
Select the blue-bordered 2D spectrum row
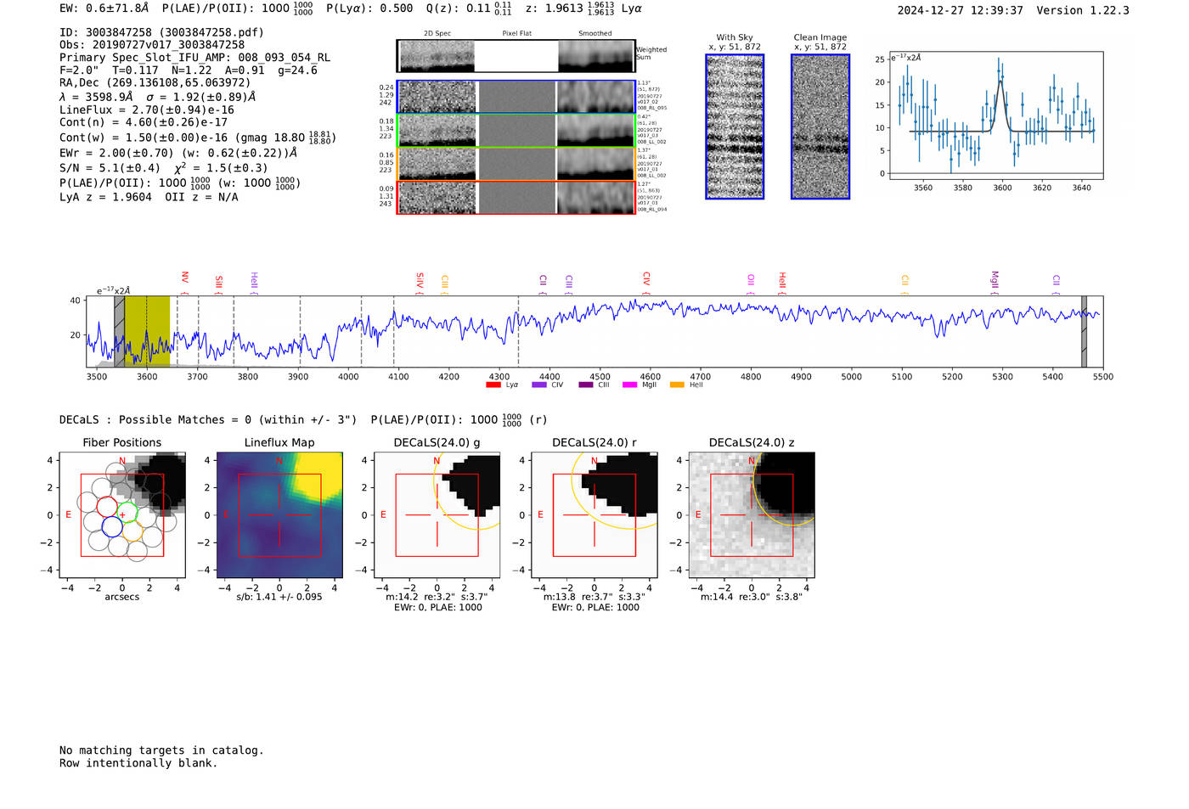(516, 97)
